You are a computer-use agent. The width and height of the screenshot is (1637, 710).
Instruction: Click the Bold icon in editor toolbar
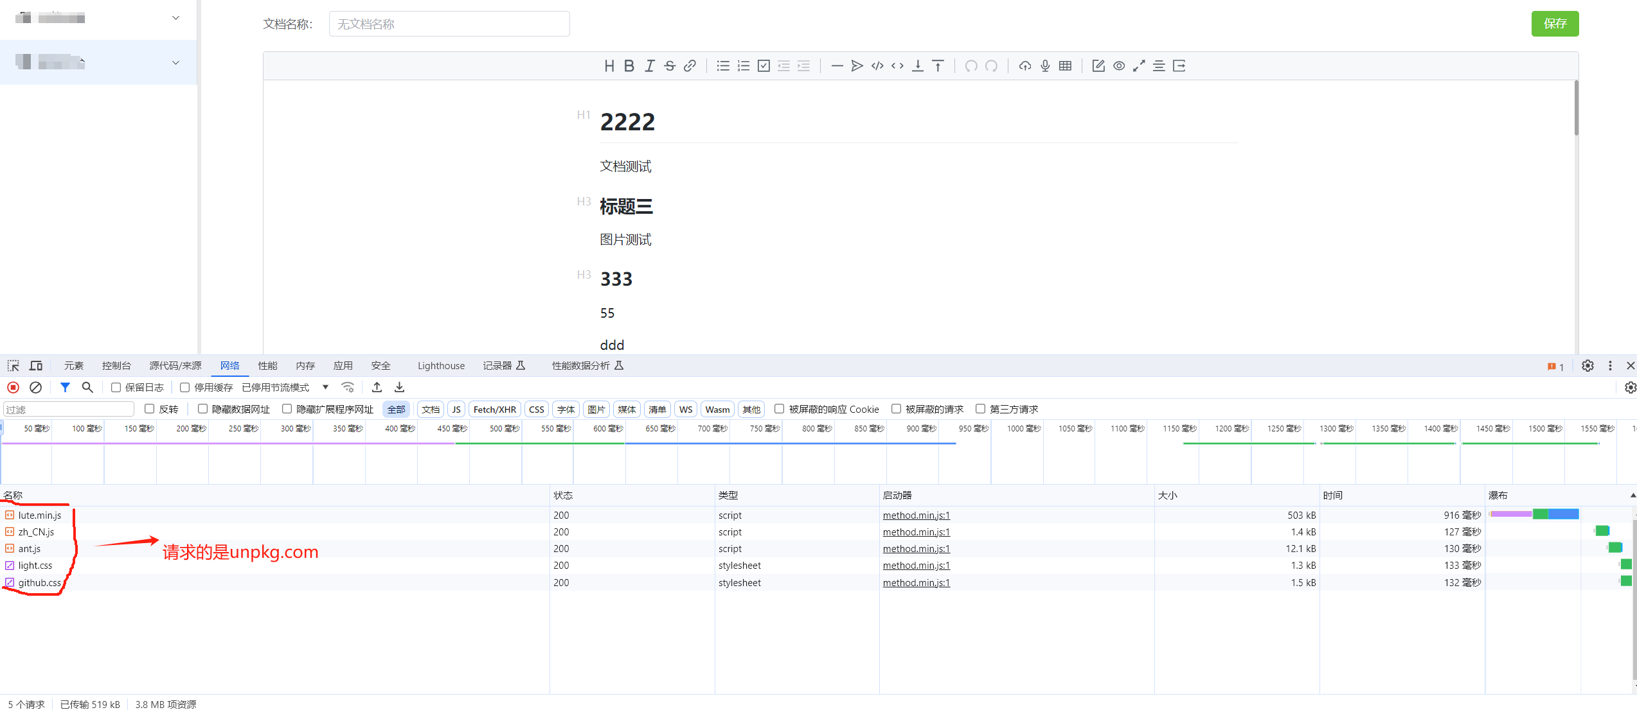coord(629,65)
